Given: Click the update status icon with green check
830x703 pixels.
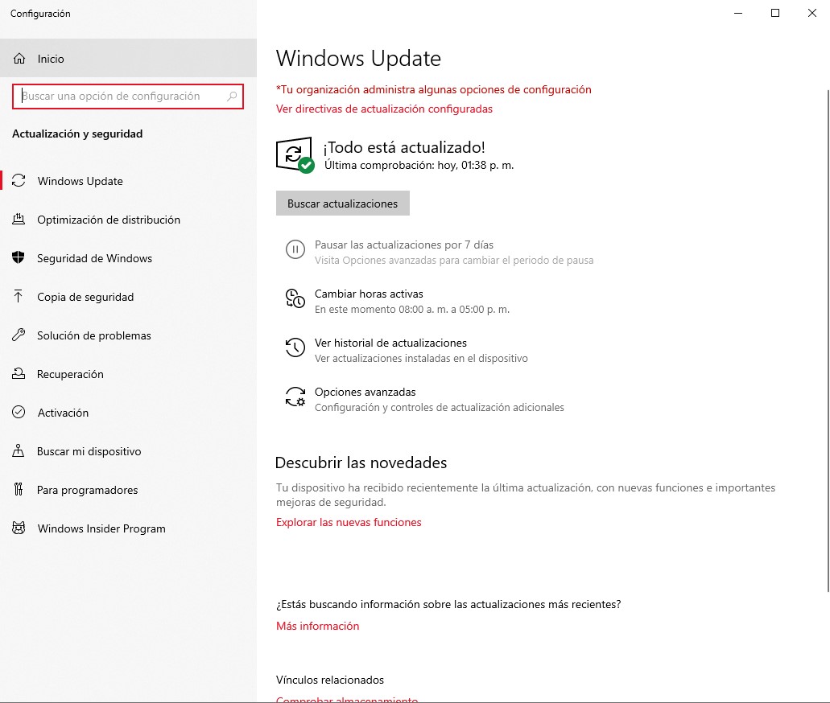Looking at the screenshot, I should click(295, 155).
